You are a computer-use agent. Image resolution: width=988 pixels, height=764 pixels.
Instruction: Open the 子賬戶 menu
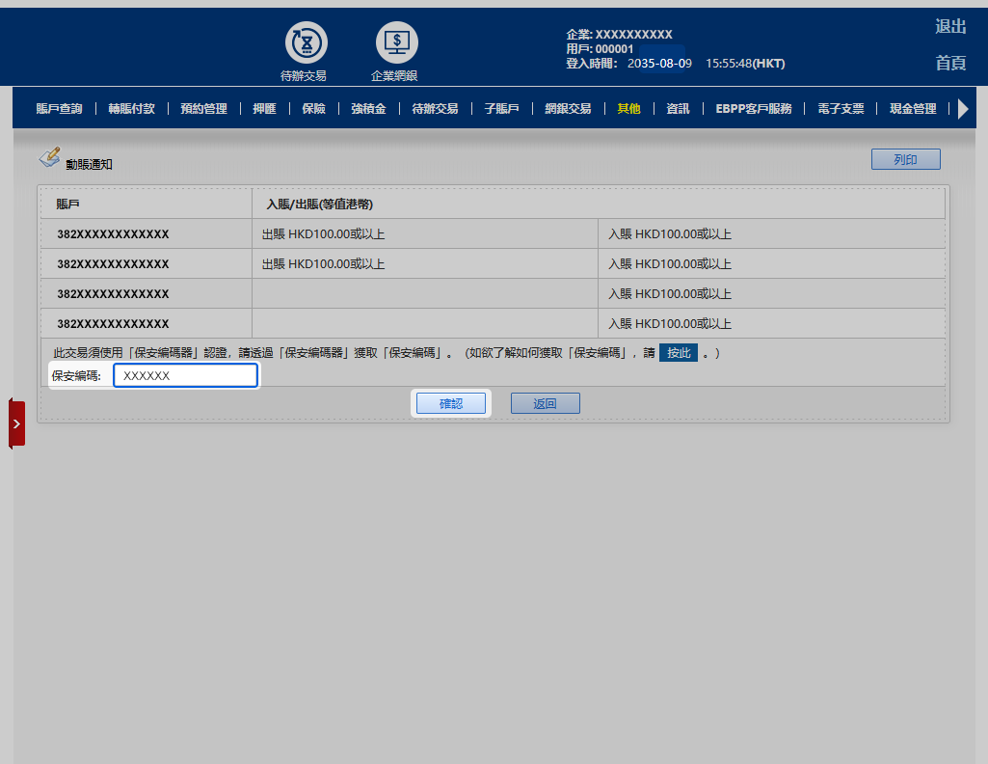pyautogui.click(x=501, y=109)
